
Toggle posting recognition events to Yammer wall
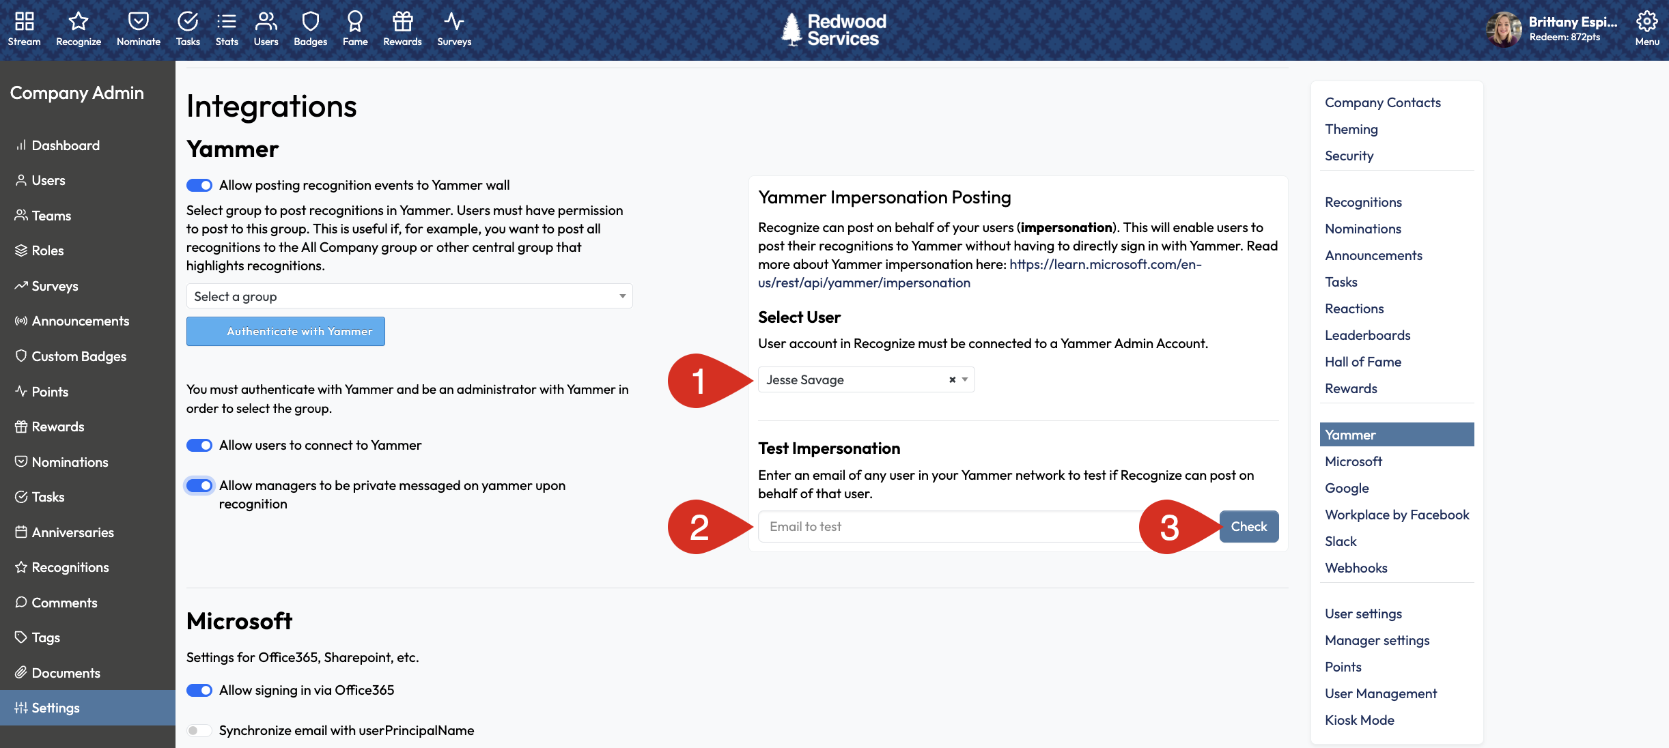click(x=199, y=186)
